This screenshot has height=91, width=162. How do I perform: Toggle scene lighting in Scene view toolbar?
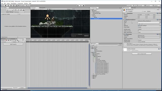click(45, 9)
